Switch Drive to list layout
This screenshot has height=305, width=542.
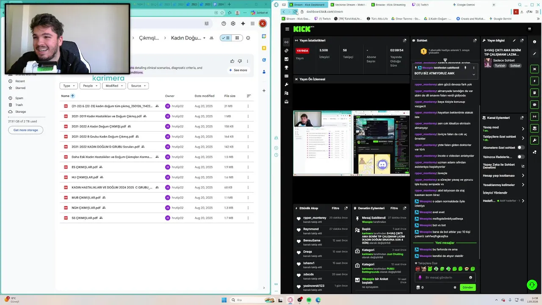pyautogui.click(x=226, y=38)
